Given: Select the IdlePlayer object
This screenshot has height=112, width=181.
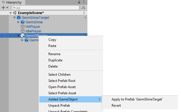Looking at the screenshot, I should (33, 31).
